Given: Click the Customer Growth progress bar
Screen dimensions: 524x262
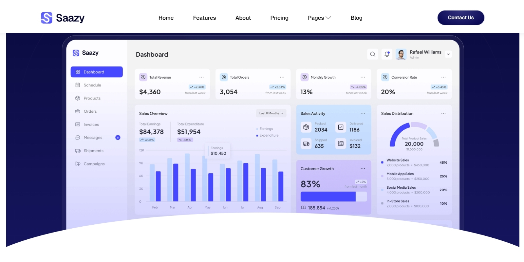Looking at the screenshot, I should coord(333,196).
